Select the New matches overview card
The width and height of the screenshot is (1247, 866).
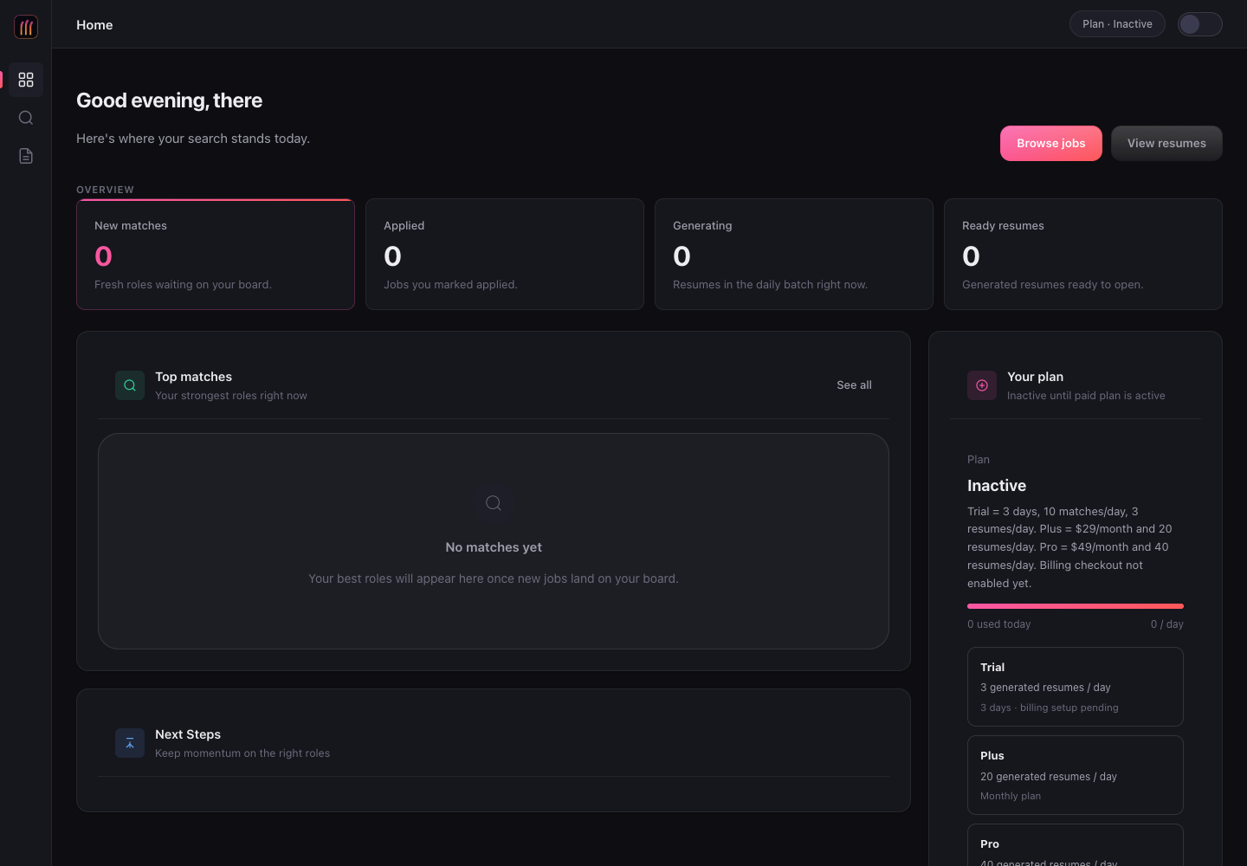click(x=216, y=255)
